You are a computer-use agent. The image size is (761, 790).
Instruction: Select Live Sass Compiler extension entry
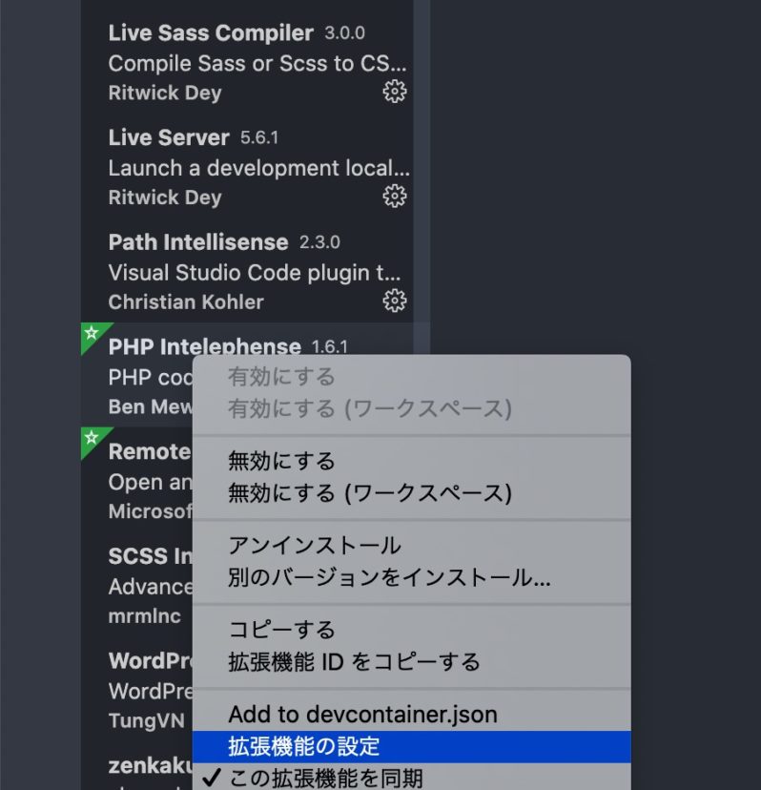pyautogui.click(x=211, y=33)
